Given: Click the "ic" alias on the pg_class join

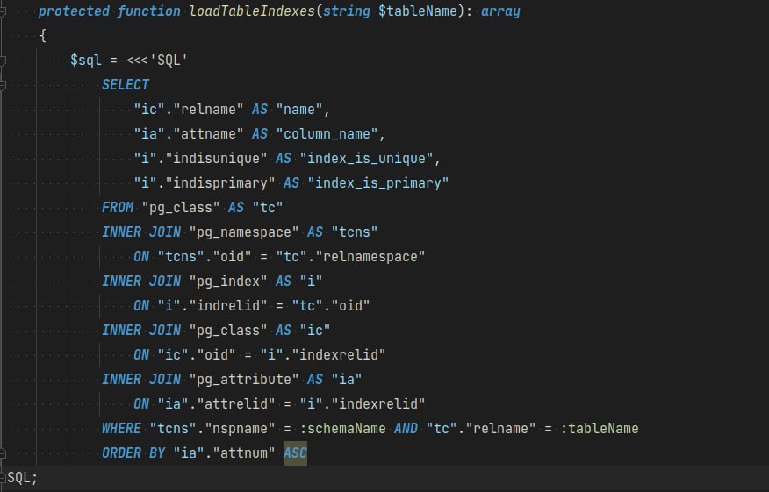Looking at the screenshot, I should (315, 330).
